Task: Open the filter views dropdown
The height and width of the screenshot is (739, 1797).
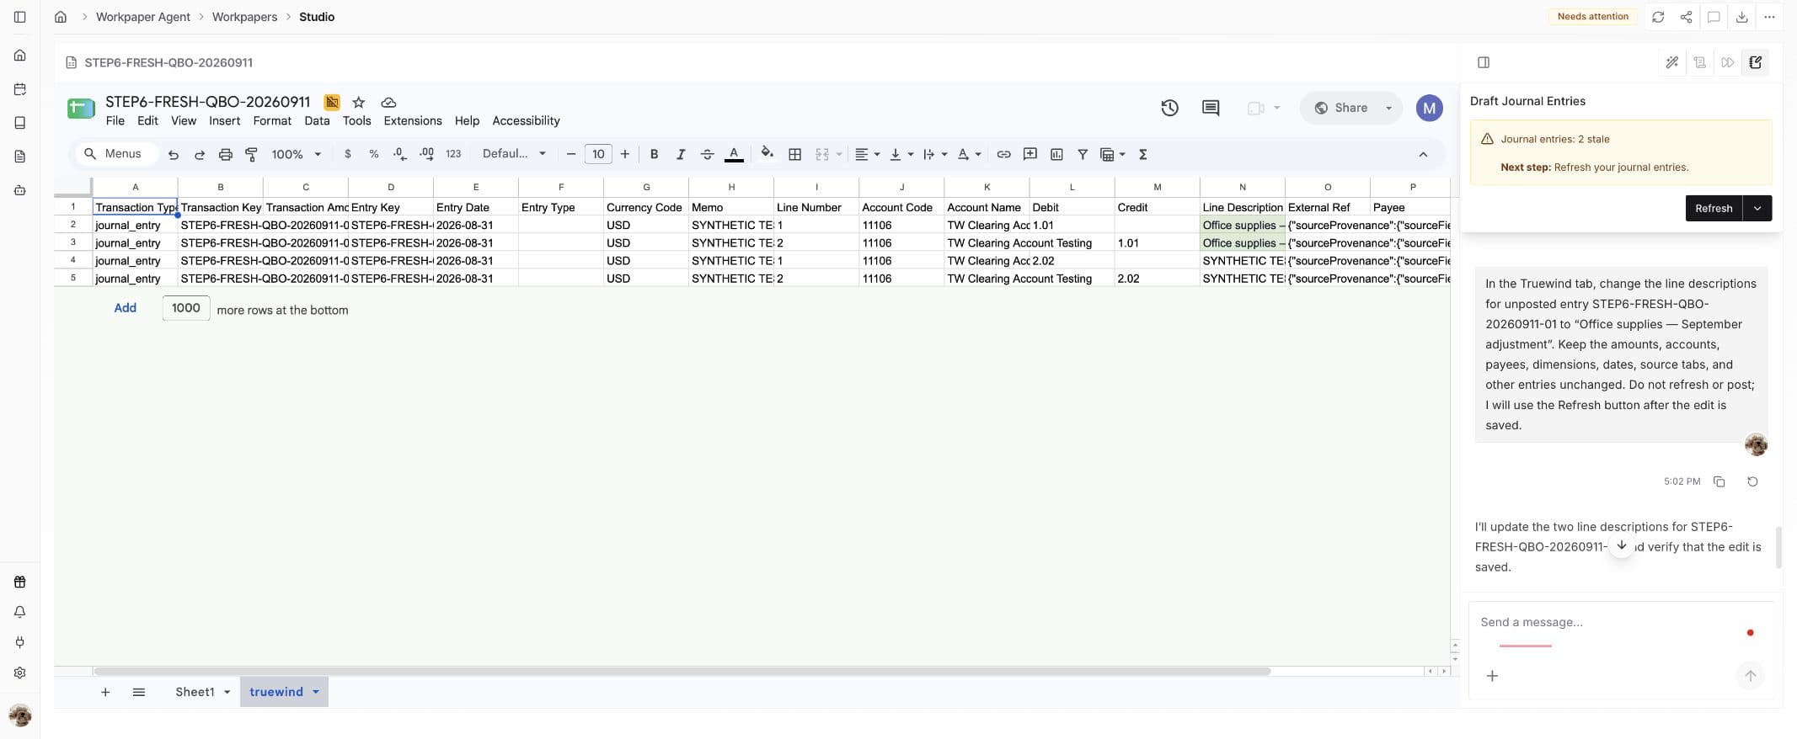Action: pyautogui.click(x=1113, y=154)
